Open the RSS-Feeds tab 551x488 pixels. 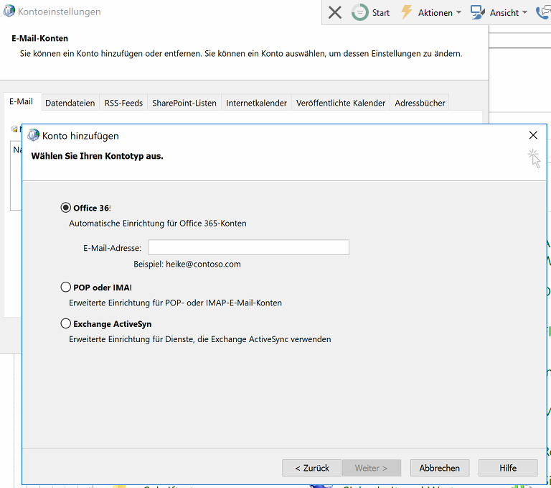123,103
